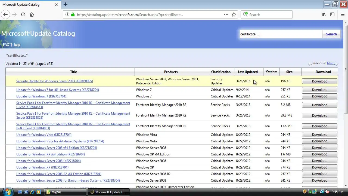
Task: Download the 1.6 MB Windows XP x64 update
Action: (x=320, y=154)
